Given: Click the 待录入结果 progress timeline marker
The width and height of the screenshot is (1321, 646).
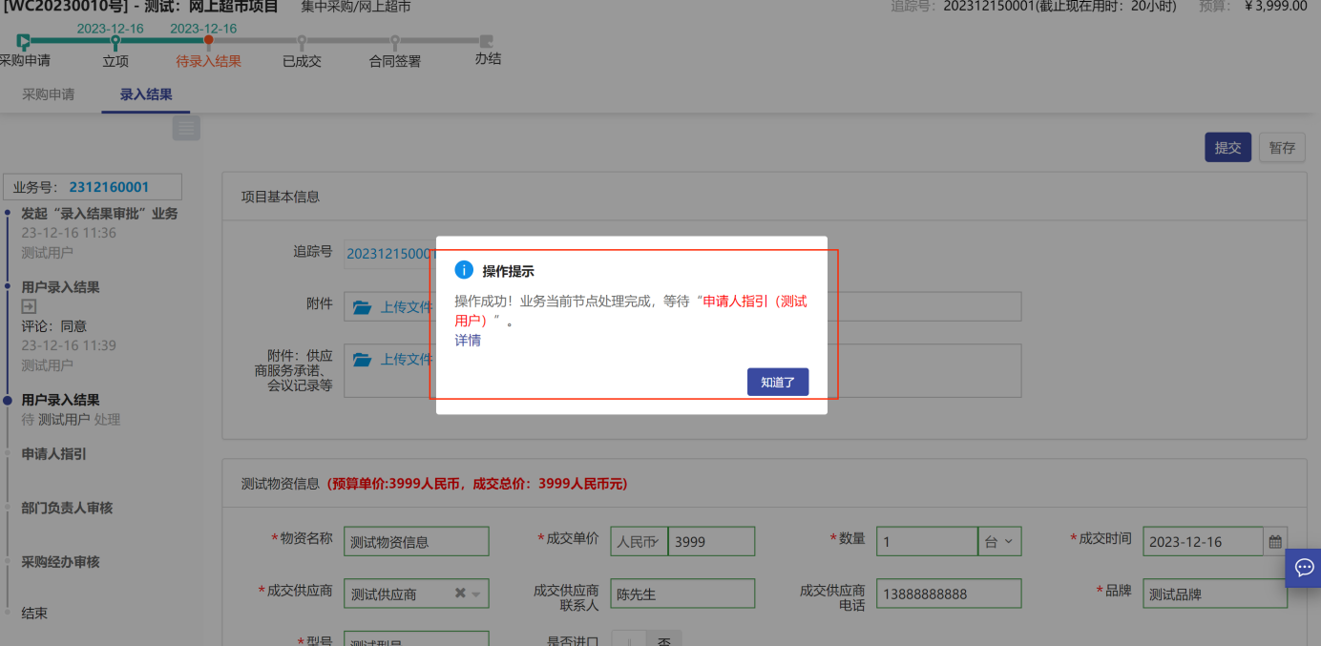Looking at the screenshot, I should coord(208,41).
